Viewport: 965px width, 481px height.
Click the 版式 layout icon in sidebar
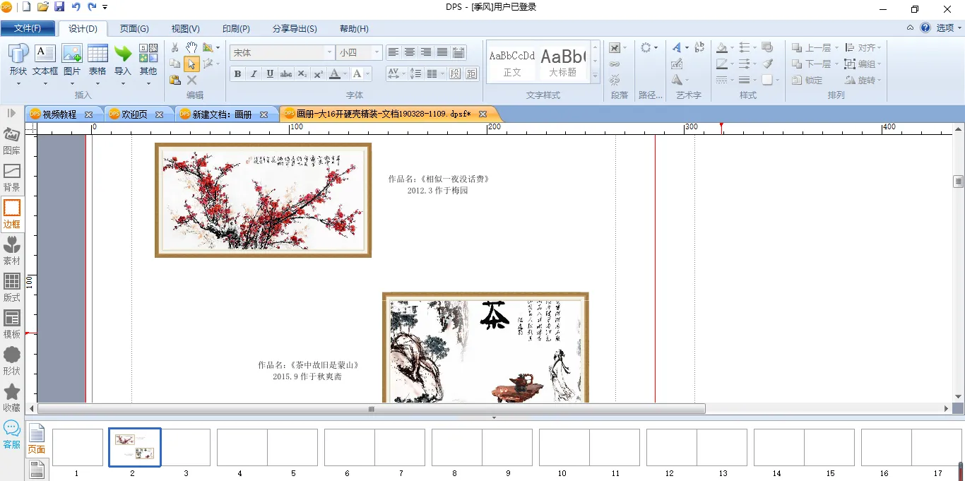pyautogui.click(x=12, y=287)
